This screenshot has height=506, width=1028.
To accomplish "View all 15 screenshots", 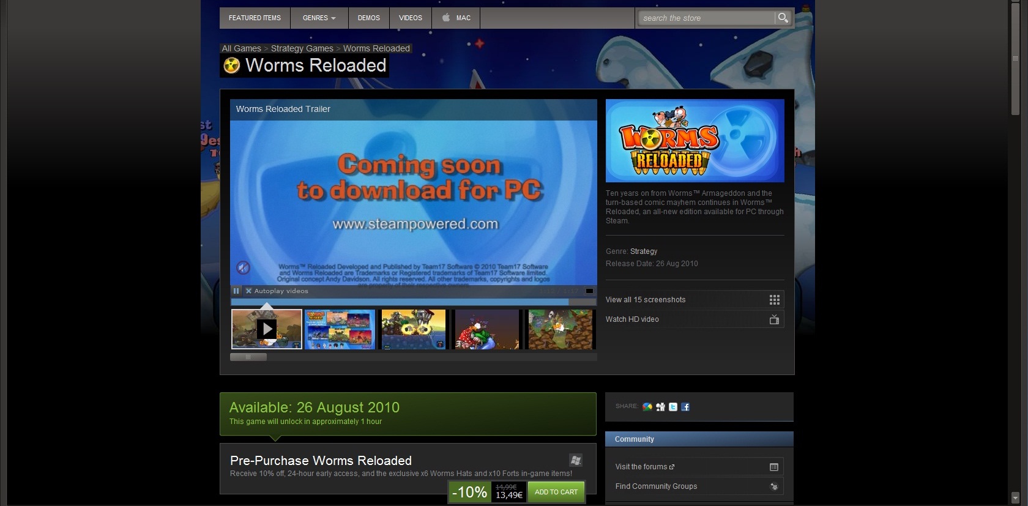I will pyautogui.click(x=695, y=300).
